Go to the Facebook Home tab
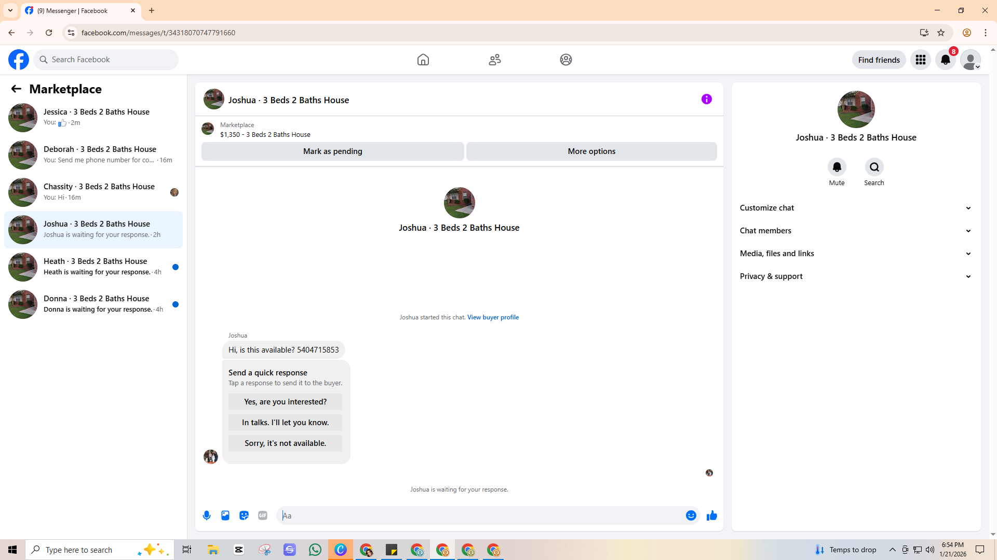This screenshot has width=997, height=560. coord(423,60)
